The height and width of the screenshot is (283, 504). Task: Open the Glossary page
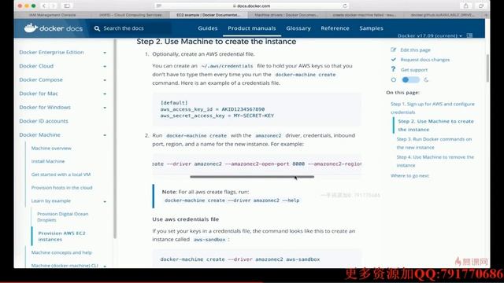(x=298, y=28)
